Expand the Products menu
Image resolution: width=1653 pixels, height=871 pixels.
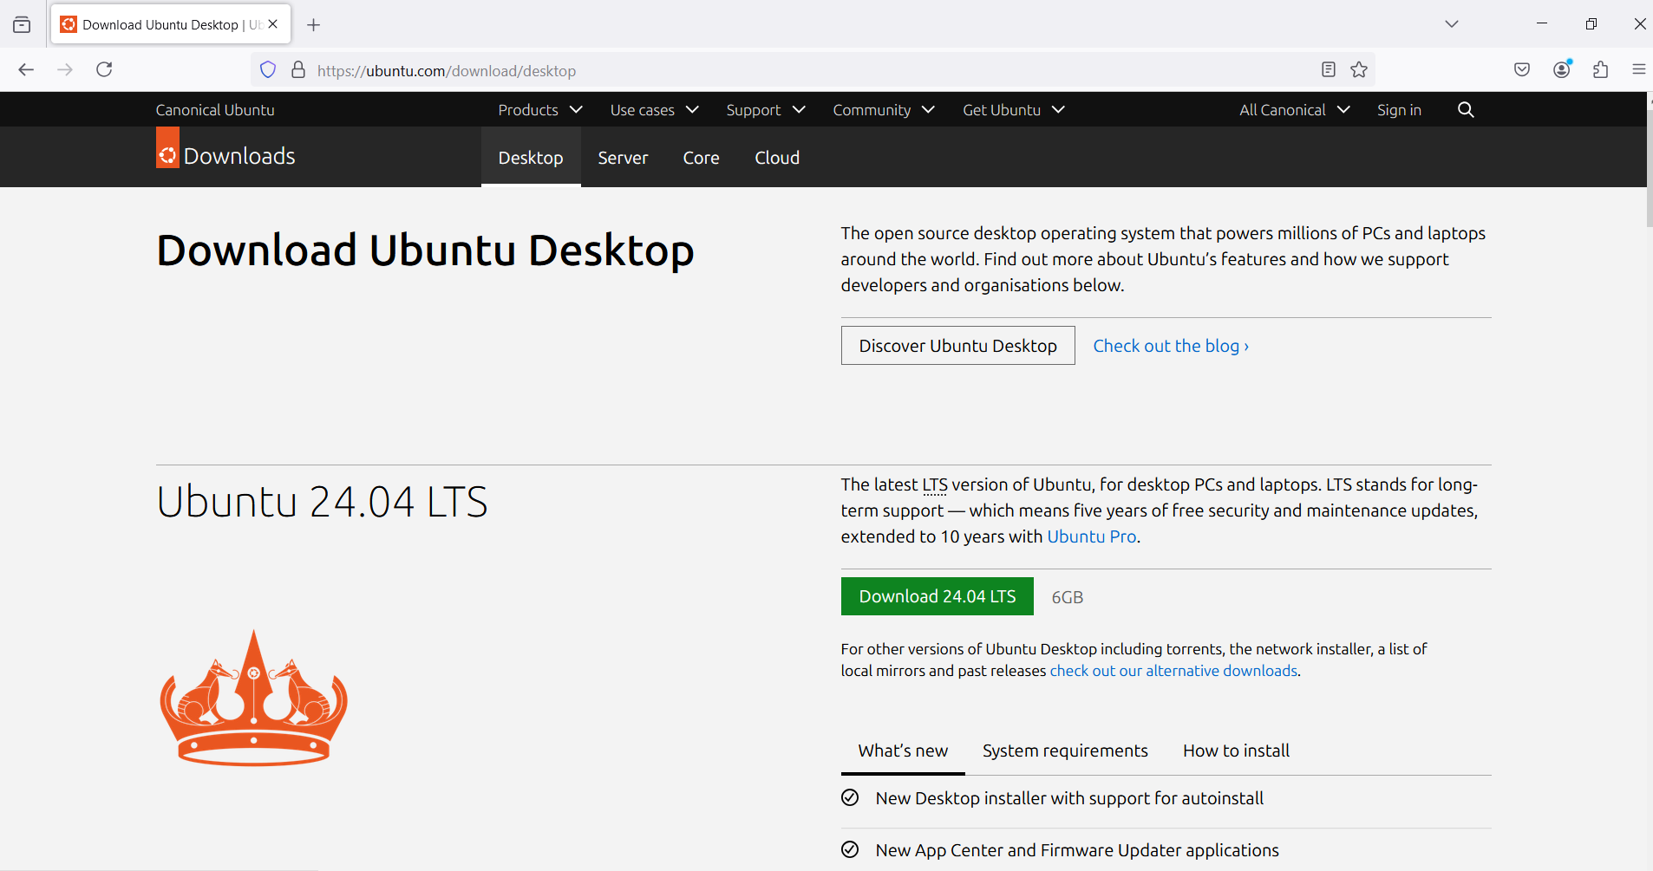coord(539,110)
